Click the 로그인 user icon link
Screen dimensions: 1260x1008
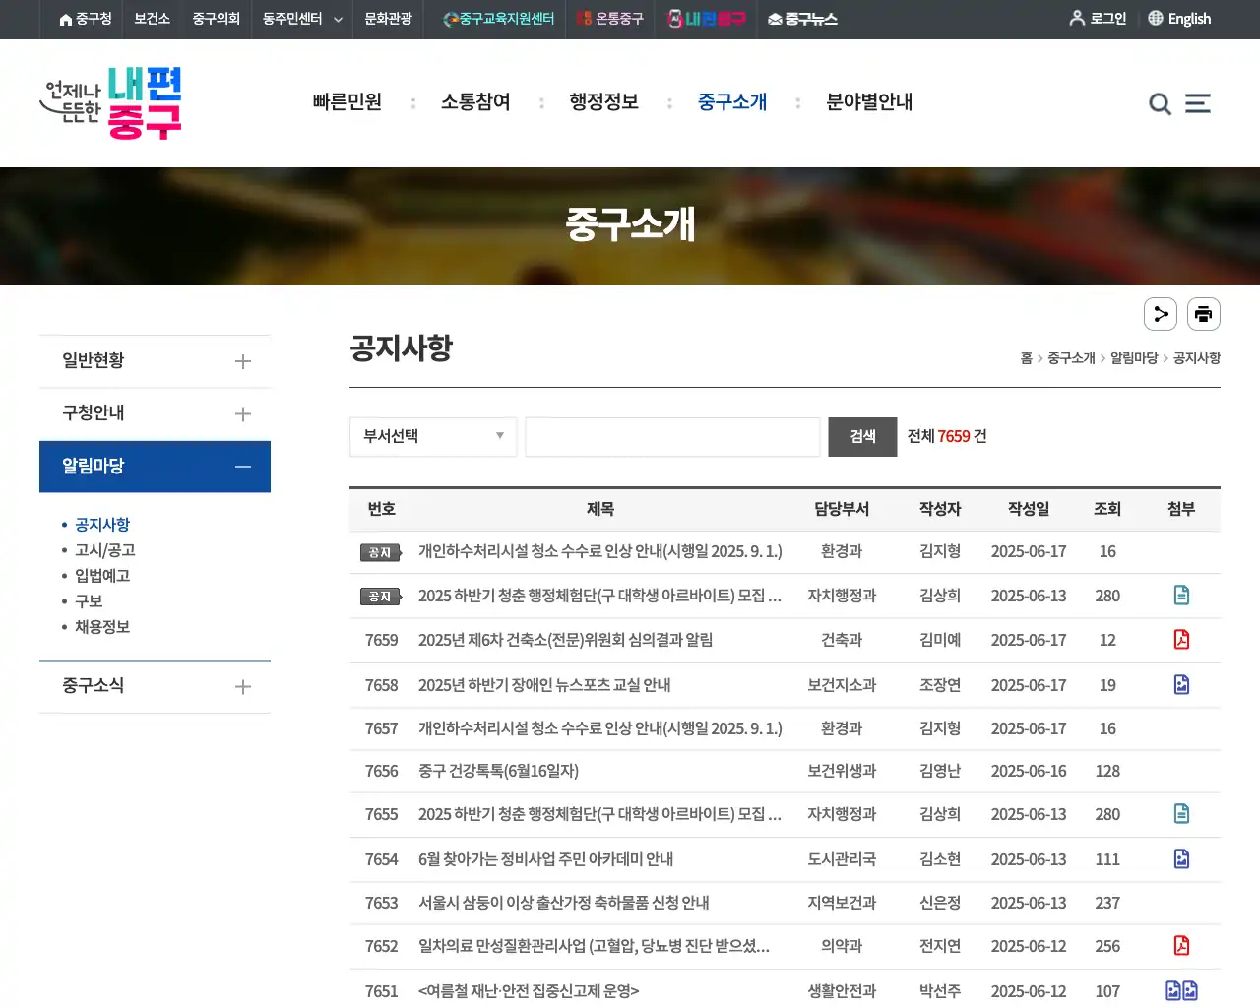pos(1098,19)
